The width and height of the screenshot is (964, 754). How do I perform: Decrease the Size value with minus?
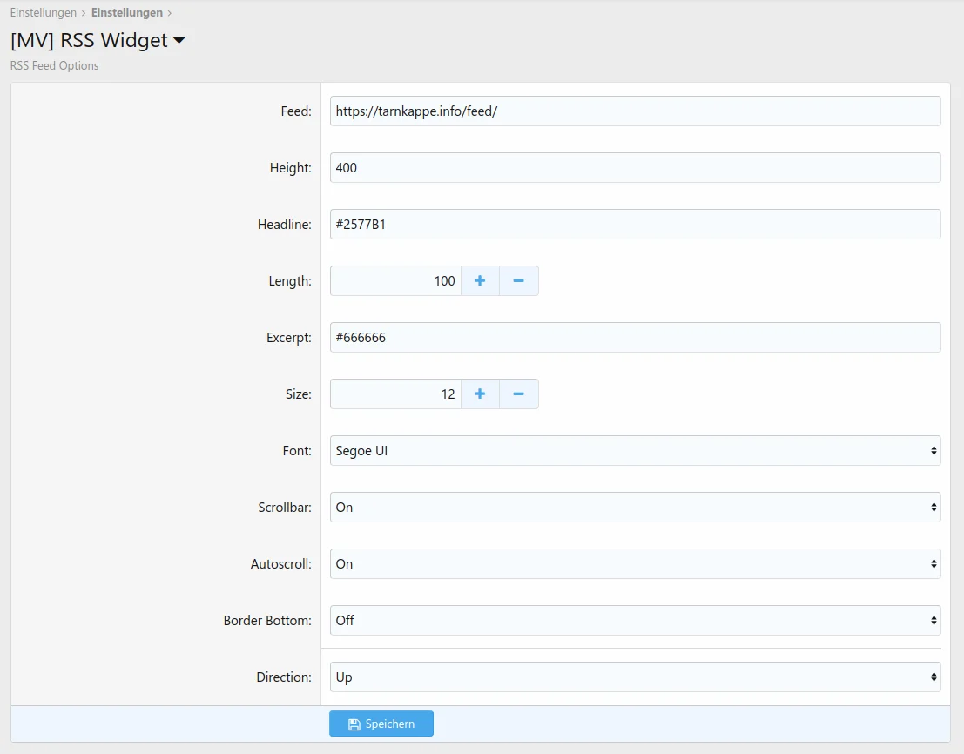point(518,394)
